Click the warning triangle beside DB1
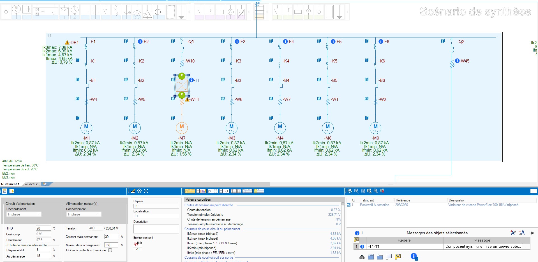 point(67,43)
